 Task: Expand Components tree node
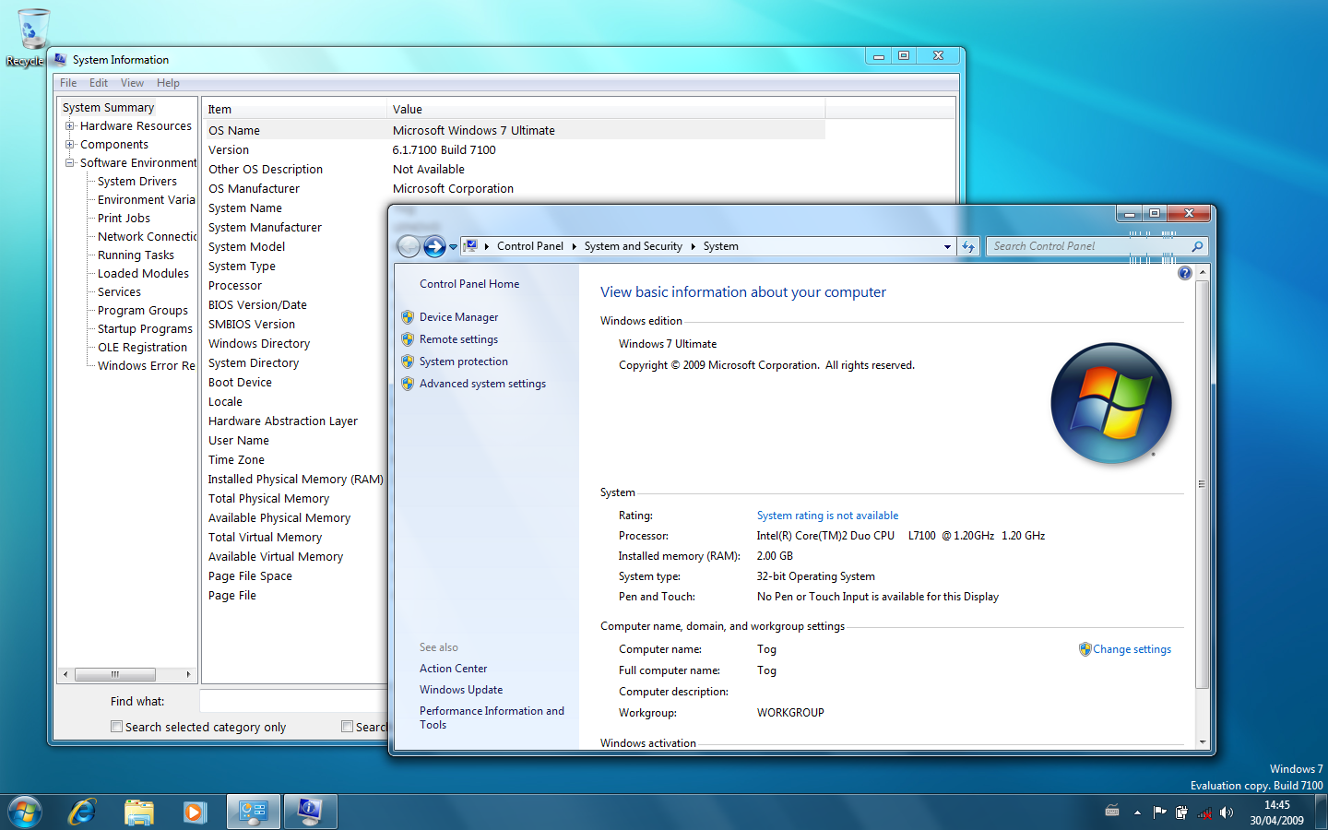(x=69, y=144)
